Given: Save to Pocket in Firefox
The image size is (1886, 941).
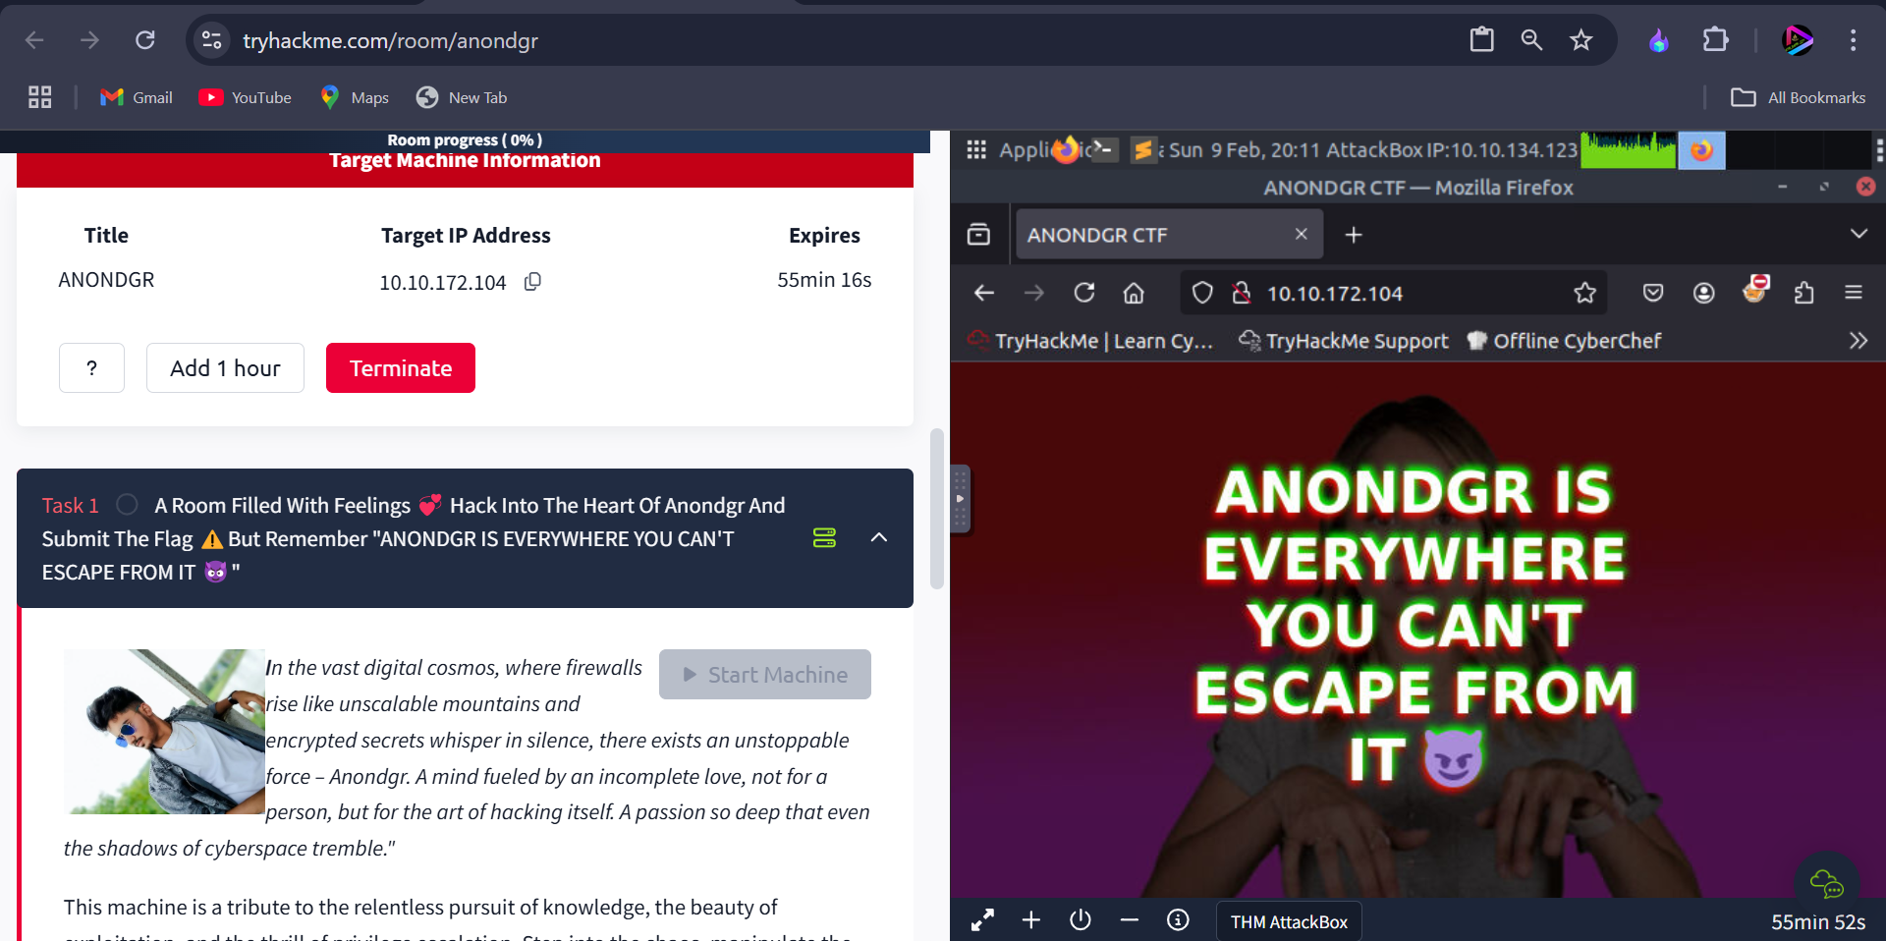Looking at the screenshot, I should click(1653, 293).
